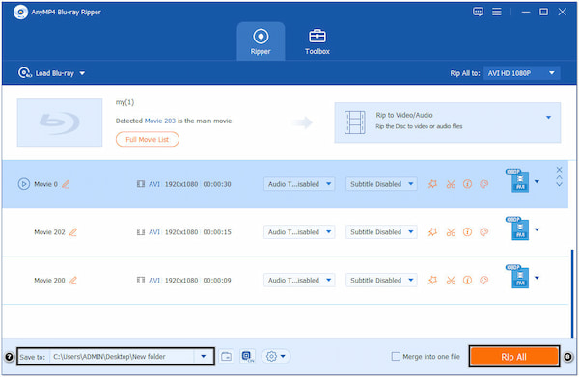Rename Movie 0 with pencil icon
Screen dimensions: 579x377
[x=66, y=184]
